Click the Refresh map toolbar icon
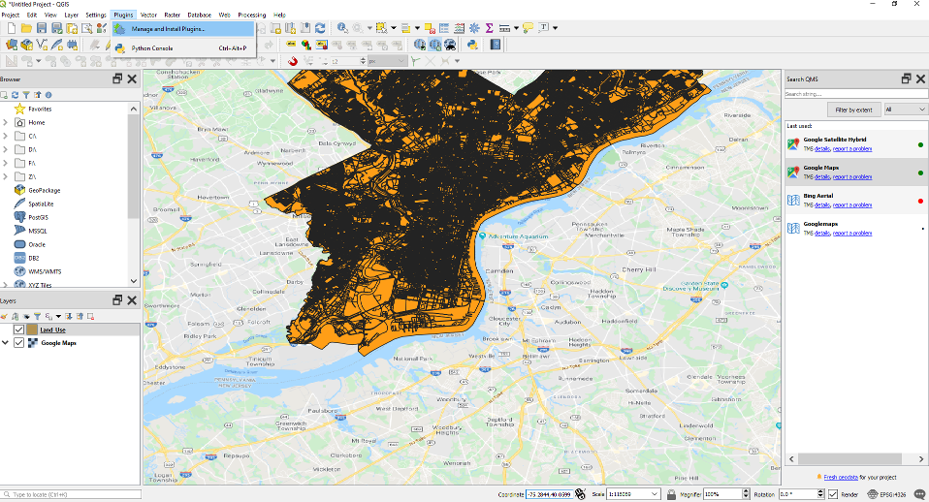The image size is (929, 502). coord(320,29)
